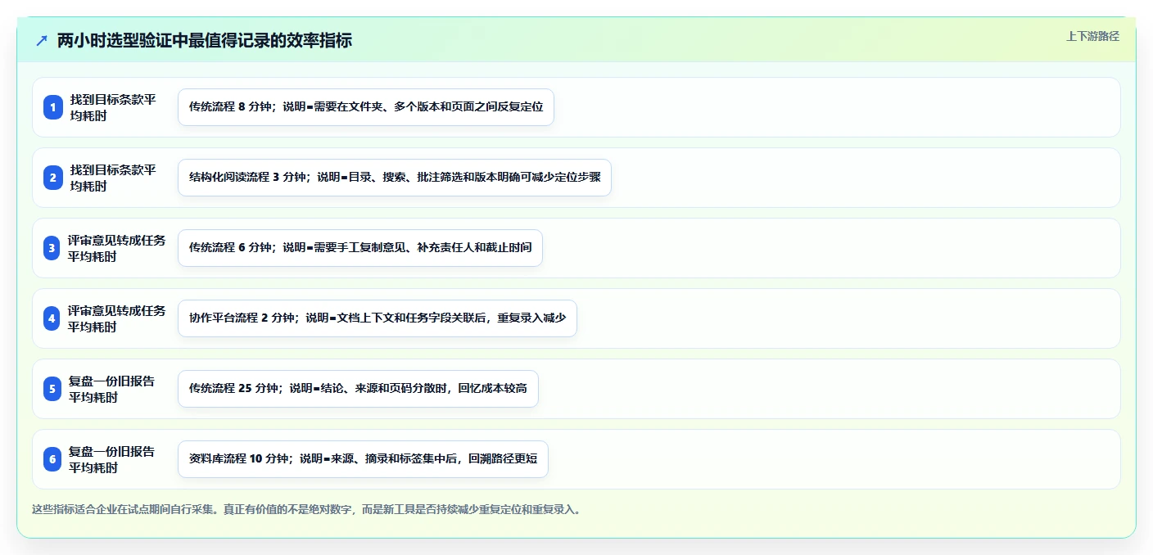
Task: Click '结构化阅读流程 3 分钟' description chip
Action: (x=395, y=178)
